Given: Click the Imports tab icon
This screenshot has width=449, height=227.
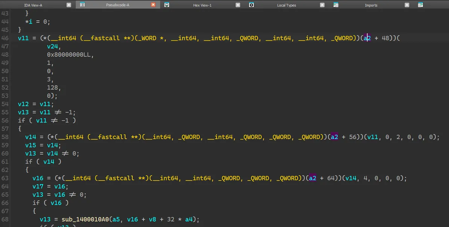Looking at the screenshot, I should pos(336,5).
